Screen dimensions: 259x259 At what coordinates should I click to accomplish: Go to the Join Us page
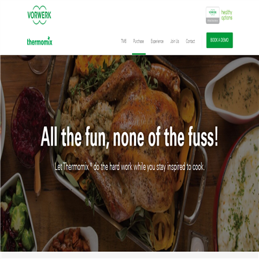click(x=175, y=41)
